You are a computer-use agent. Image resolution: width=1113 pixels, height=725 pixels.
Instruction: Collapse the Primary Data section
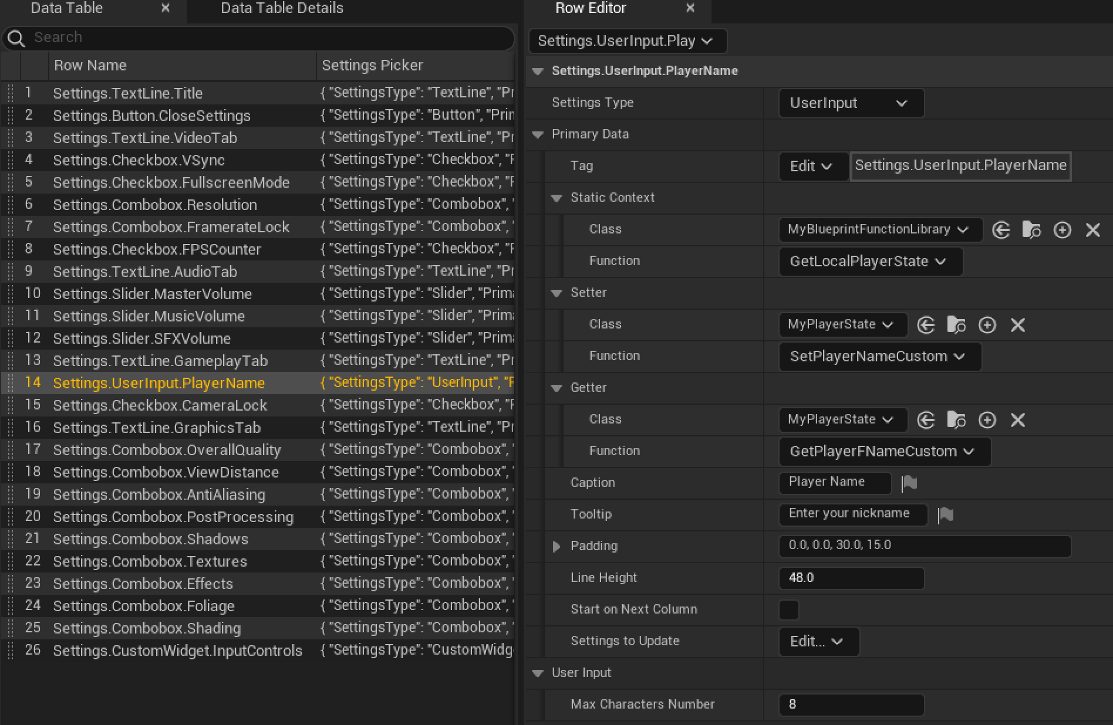(538, 134)
